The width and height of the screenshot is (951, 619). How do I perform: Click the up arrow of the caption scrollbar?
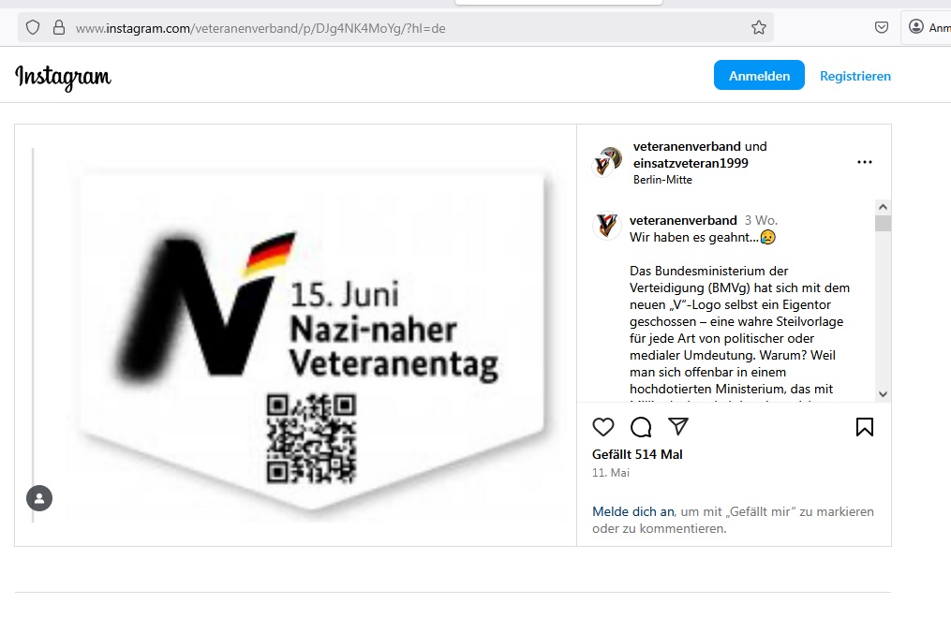pos(883,207)
